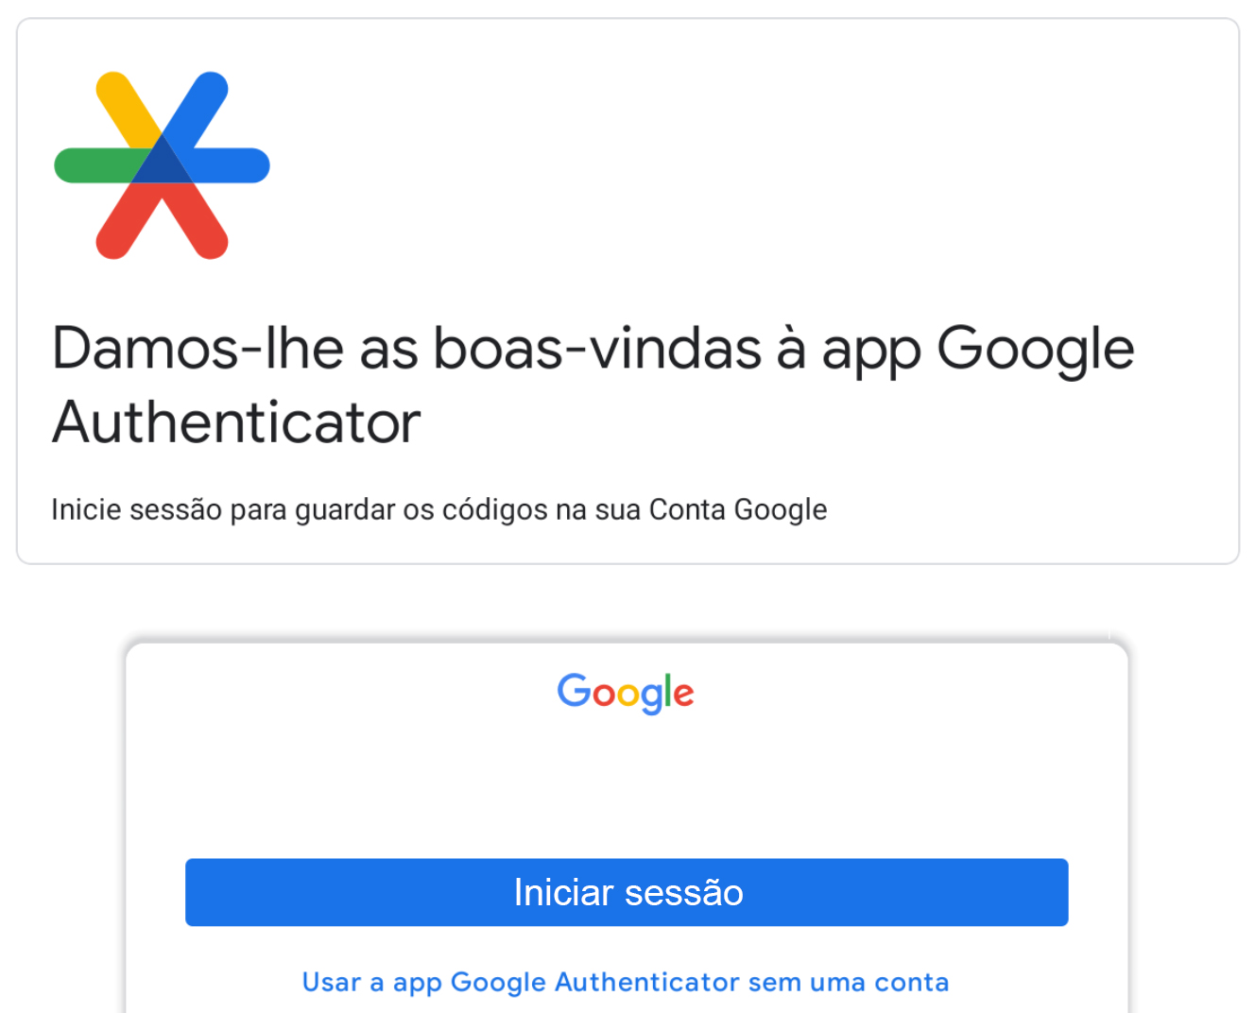Viewport: 1255px width, 1013px height.
Task: Tap the yellow arm of the Authenticator logo
Action: pyautogui.click(x=126, y=106)
